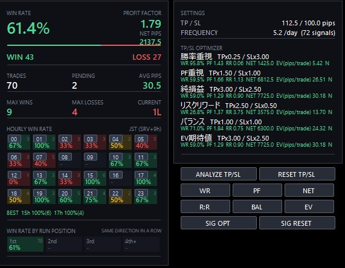Click the TP / SL 112.5 / 100.0 pips value
The height and width of the screenshot is (268, 345).
(309, 23)
